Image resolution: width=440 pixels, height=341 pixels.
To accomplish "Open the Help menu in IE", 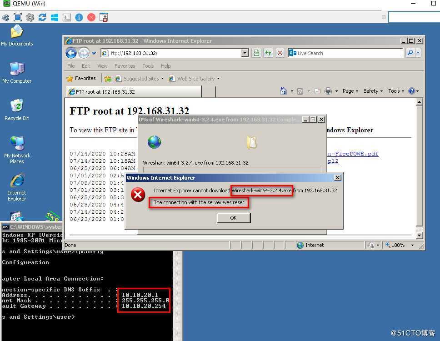I will coord(165,65).
